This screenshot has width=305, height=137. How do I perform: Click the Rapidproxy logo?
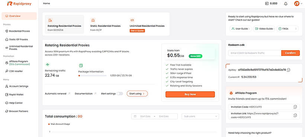19,3
